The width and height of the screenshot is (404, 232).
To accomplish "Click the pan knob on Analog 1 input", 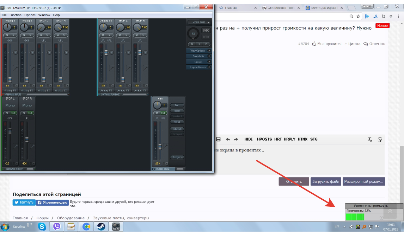I will tap(7, 27).
